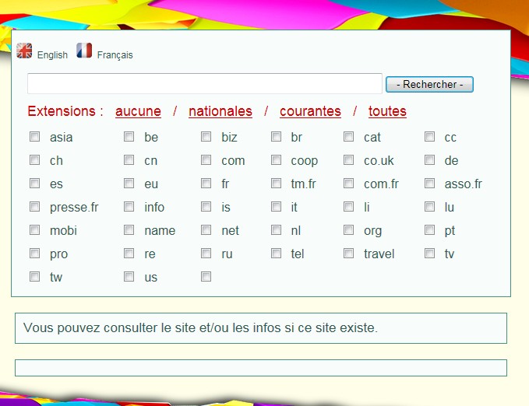Enable the br extension checkbox
The width and height of the screenshot is (529, 406).
click(x=276, y=136)
